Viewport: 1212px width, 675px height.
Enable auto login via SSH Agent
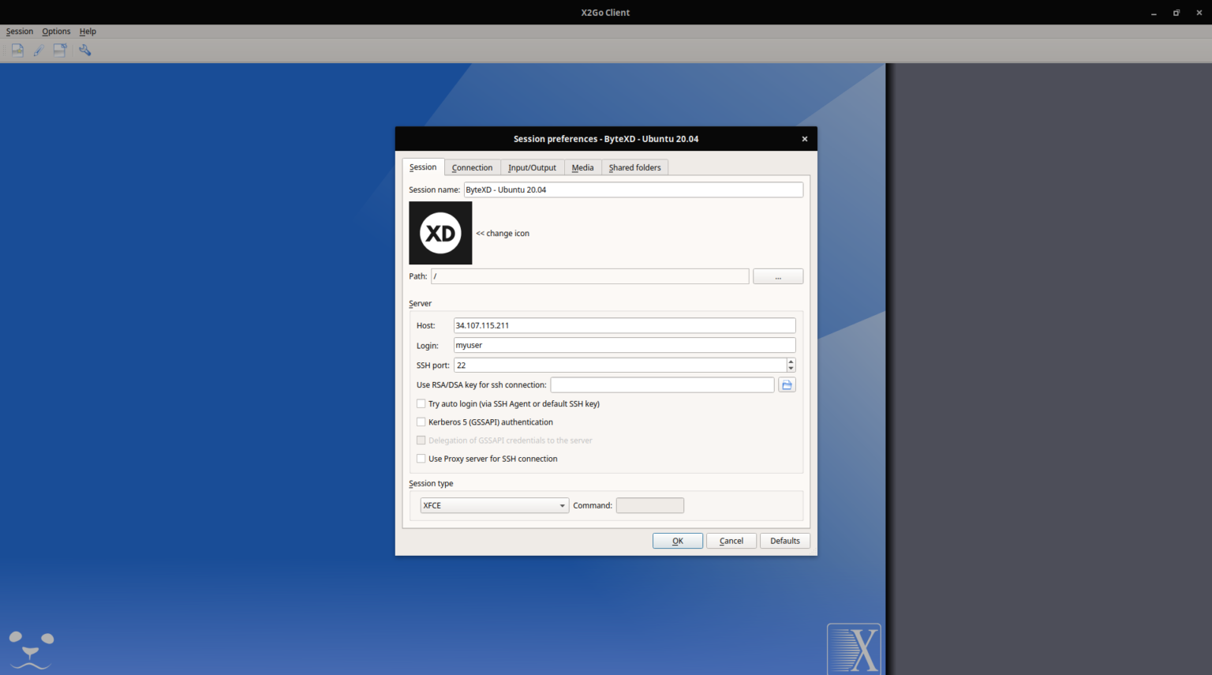pyautogui.click(x=421, y=403)
